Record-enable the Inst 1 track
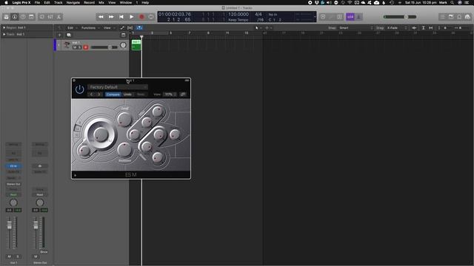 86,47
